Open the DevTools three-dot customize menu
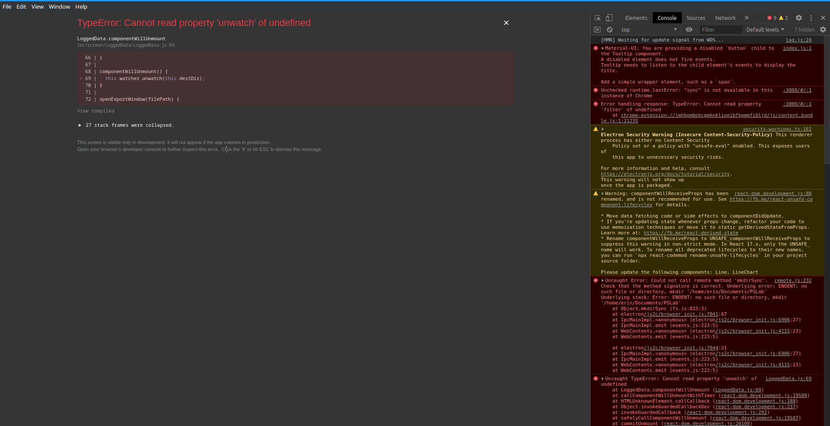This screenshot has width=830, height=426. (x=811, y=18)
